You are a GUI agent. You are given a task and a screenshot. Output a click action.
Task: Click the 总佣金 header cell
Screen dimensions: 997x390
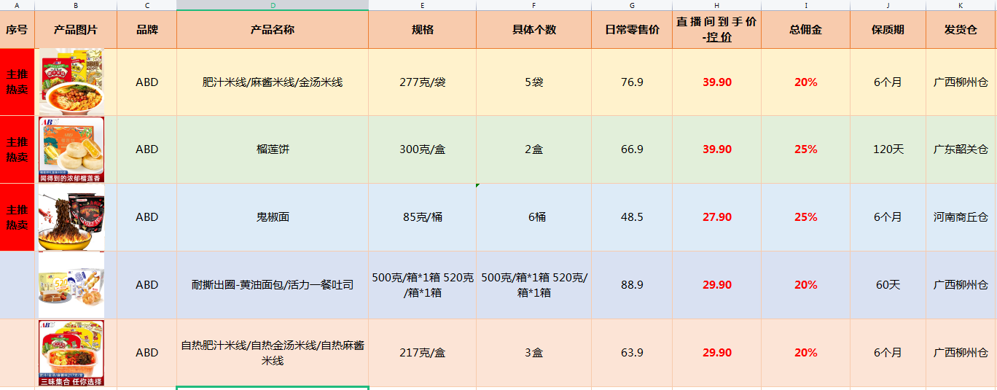click(x=806, y=30)
